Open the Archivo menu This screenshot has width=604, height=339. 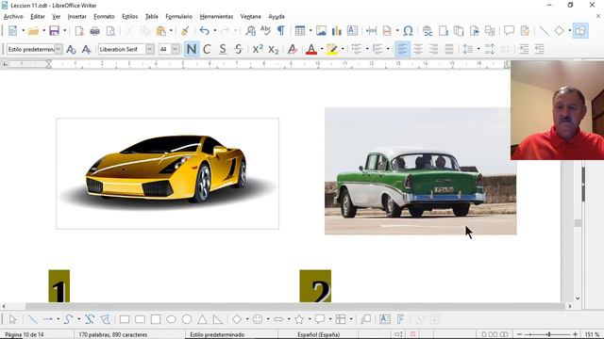(x=13, y=17)
